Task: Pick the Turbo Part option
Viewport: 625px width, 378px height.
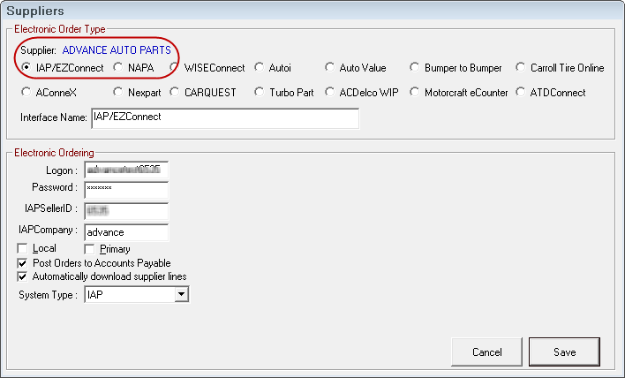Action: tap(260, 92)
